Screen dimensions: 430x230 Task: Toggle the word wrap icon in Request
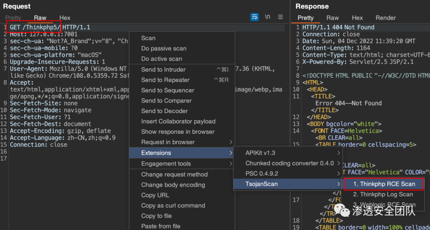click(x=254, y=17)
